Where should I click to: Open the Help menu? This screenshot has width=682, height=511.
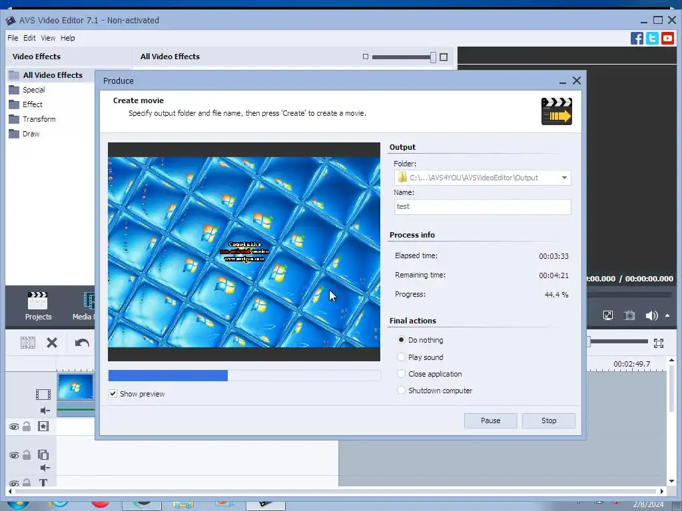(x=68, y=38)
